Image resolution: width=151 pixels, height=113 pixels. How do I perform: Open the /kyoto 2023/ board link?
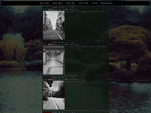click(x=44, y=3)
